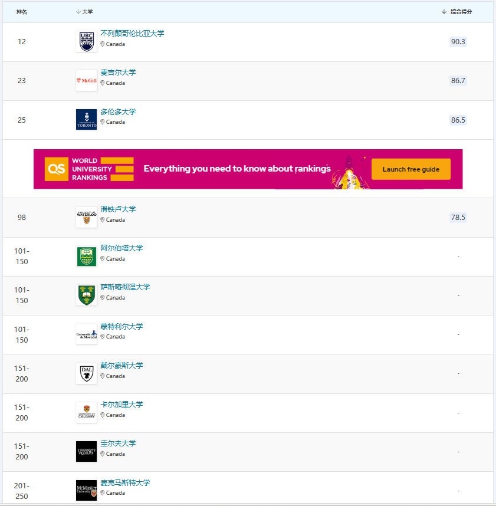Click rank 151-200 in 戴尔豪斯大学 row
This screenshot has height=506, width=496.
point(22,374)
